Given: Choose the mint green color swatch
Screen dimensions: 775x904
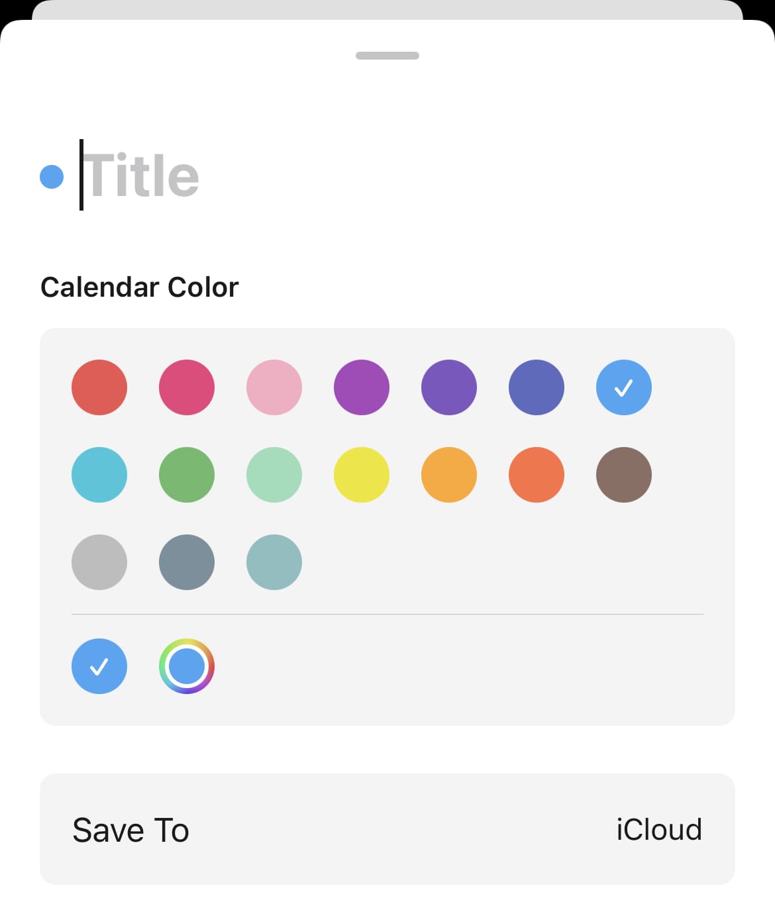Looking at the screenshot, I should [x=274, y=475].
